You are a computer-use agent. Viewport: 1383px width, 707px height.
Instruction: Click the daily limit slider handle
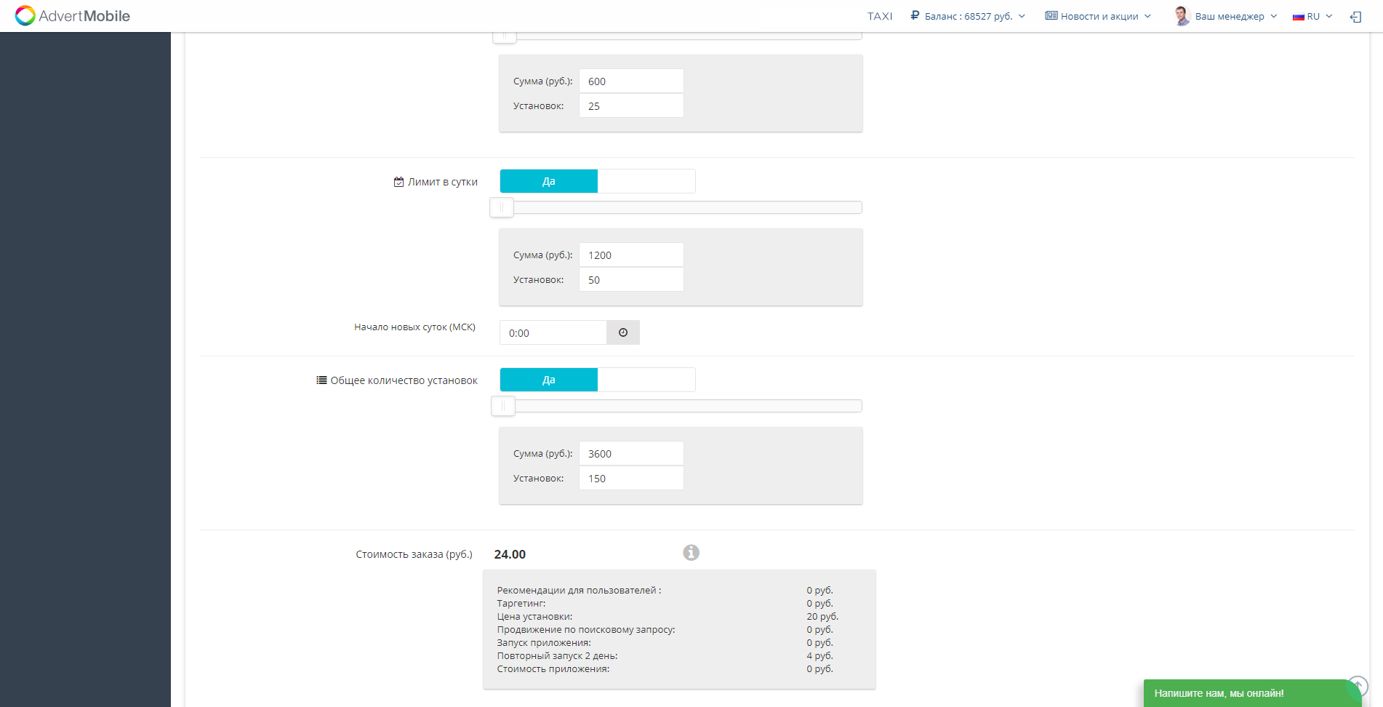point(502,207)
